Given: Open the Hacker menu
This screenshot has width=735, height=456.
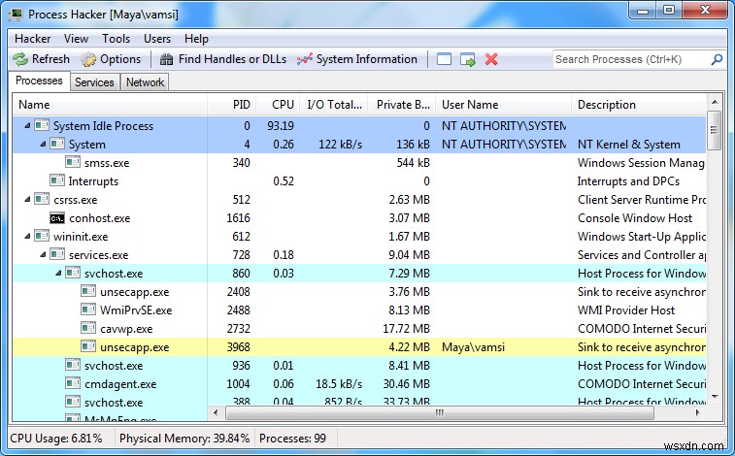Looking at the screenshot, I should click(x=32, y=39).
